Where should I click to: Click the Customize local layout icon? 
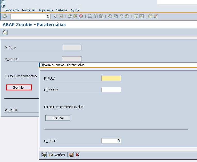[156, 16]
